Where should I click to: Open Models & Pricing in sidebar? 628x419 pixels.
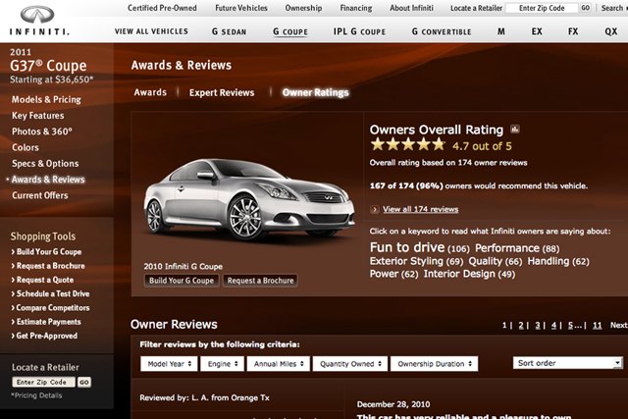[46, 99]
